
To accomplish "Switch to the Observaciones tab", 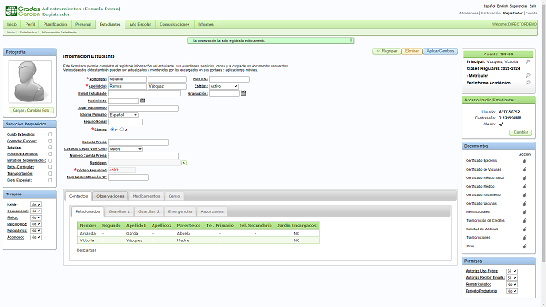I will click(110, 196).
